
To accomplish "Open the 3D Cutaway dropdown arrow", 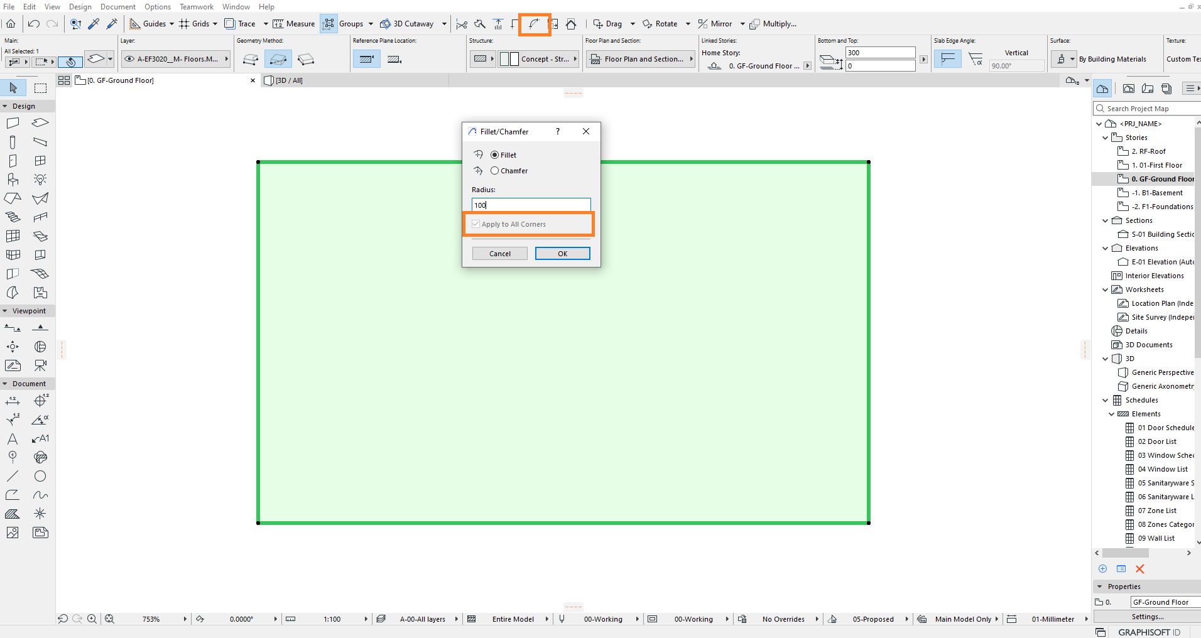I will pos(444,24).
